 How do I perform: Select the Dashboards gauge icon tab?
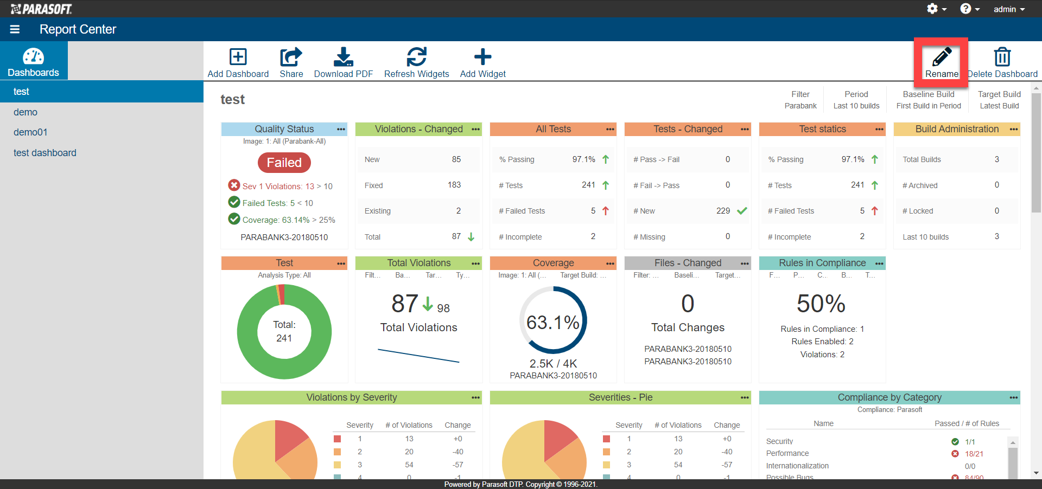point(34,61)
